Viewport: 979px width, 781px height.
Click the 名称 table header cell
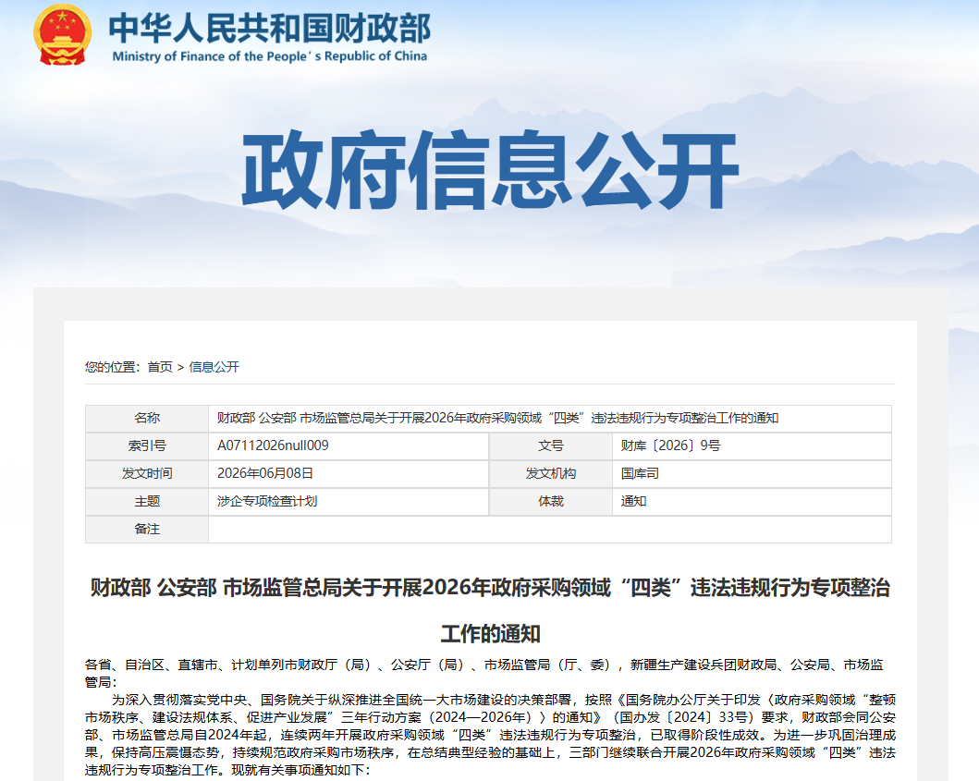147,419
